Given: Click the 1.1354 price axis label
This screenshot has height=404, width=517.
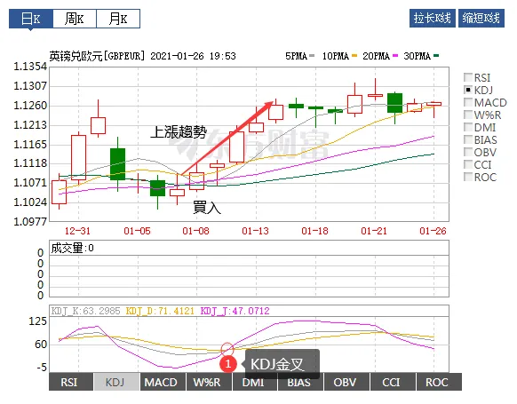Looking at the screenshot, I should click(30, 67).
